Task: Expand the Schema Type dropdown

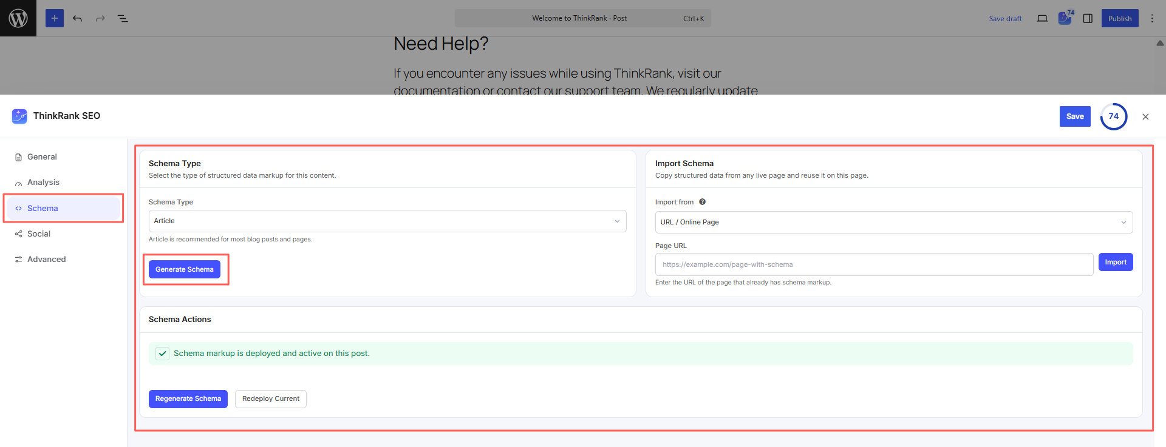Action: (x=387, y=221)
